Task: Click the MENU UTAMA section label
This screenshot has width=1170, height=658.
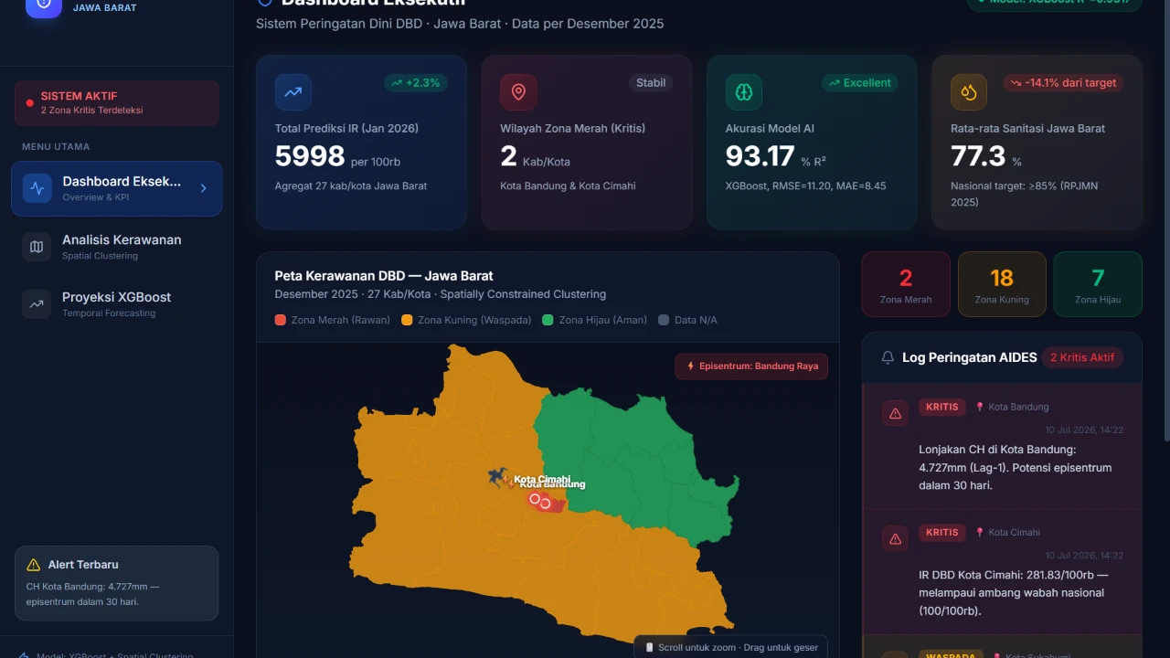Action: pyautogui.click(x=56, y=146)
